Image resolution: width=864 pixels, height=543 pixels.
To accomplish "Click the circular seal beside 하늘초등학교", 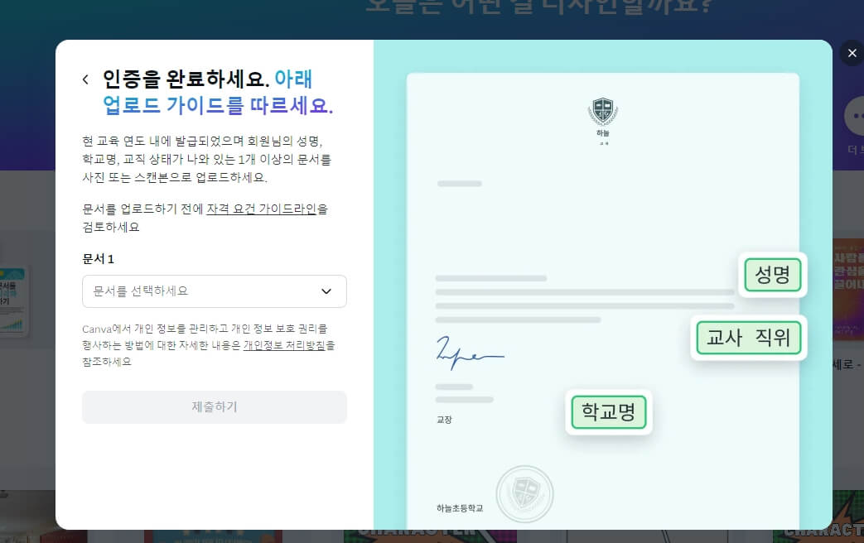I will click(524, 493).
